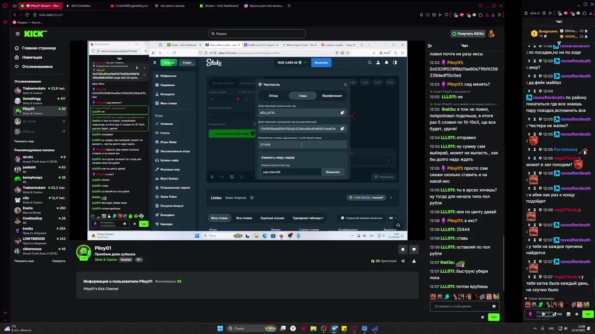Screen dimensions: 595x334
Task: Click the report warning triangle icon
Action: pos(414,261)
